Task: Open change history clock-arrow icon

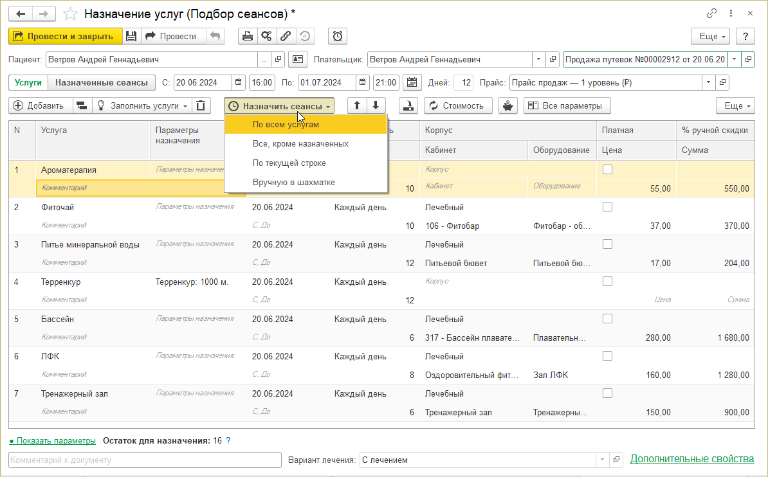Action: [x=305, y=36]
